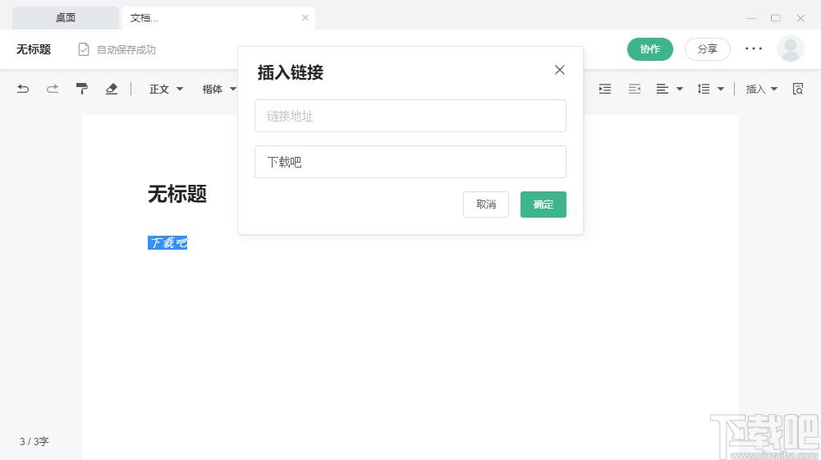This screenshot has height=460, width=821.
Task: Click the 3 / 3字 word count
Action: pyautogui.click(x=34, y=442)
